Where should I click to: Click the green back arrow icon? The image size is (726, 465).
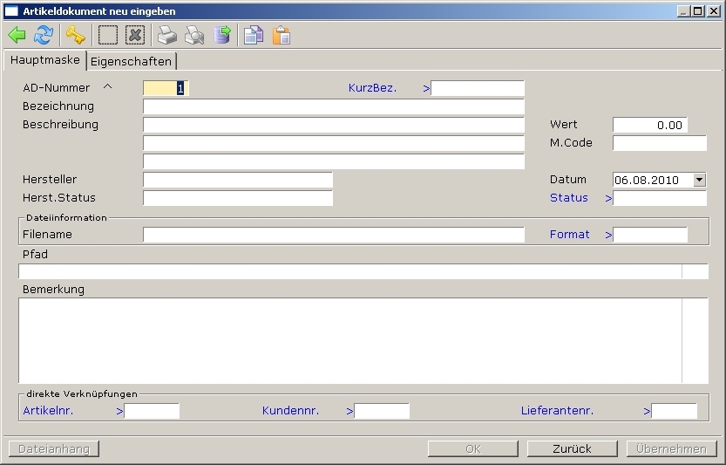coord(17,35)
